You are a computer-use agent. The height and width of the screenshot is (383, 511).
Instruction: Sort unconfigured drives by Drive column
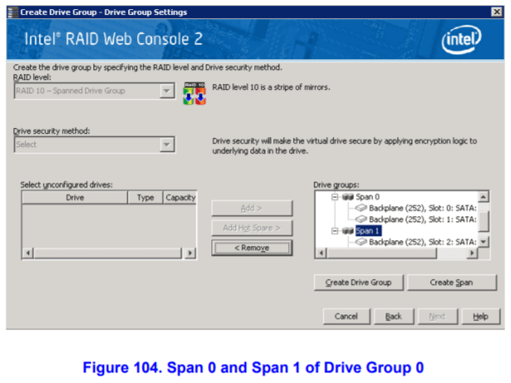(74, 197)
